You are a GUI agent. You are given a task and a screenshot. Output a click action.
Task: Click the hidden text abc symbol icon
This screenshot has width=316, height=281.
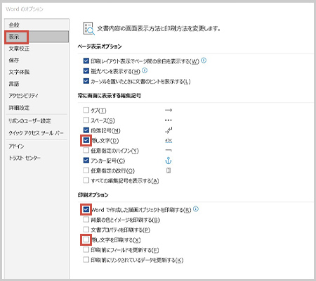[169, 140]
